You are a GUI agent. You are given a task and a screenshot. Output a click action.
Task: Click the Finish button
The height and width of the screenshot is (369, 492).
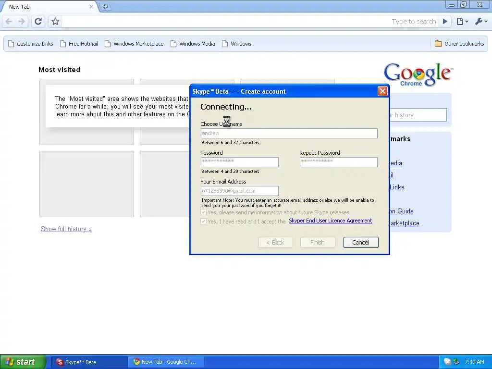click(318, 242)
